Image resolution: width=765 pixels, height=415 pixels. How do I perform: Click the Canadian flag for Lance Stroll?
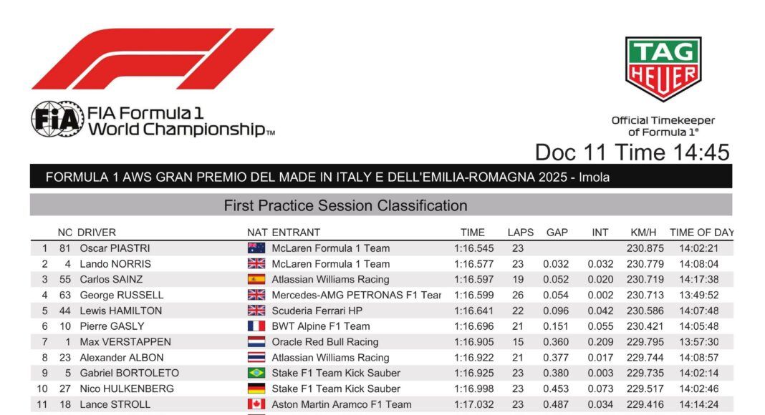click(256, 405)
